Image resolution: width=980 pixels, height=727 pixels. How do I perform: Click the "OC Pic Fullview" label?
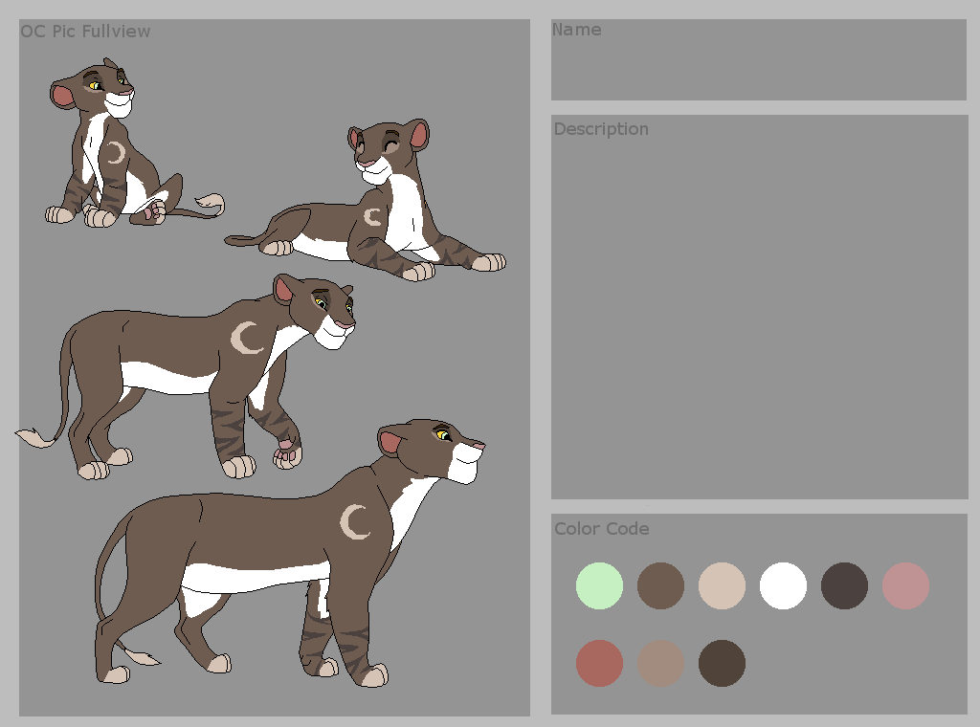pos(86,32)
